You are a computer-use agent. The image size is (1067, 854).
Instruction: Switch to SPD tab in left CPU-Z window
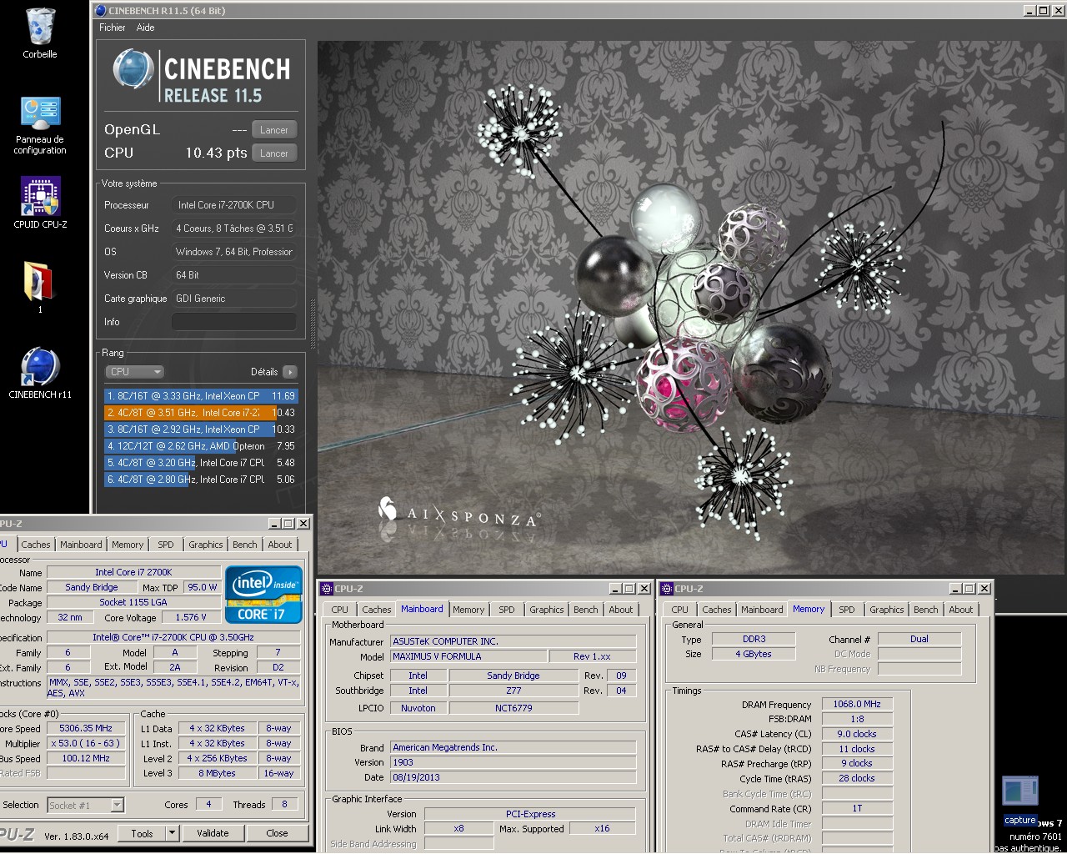(x=166, y=545)
